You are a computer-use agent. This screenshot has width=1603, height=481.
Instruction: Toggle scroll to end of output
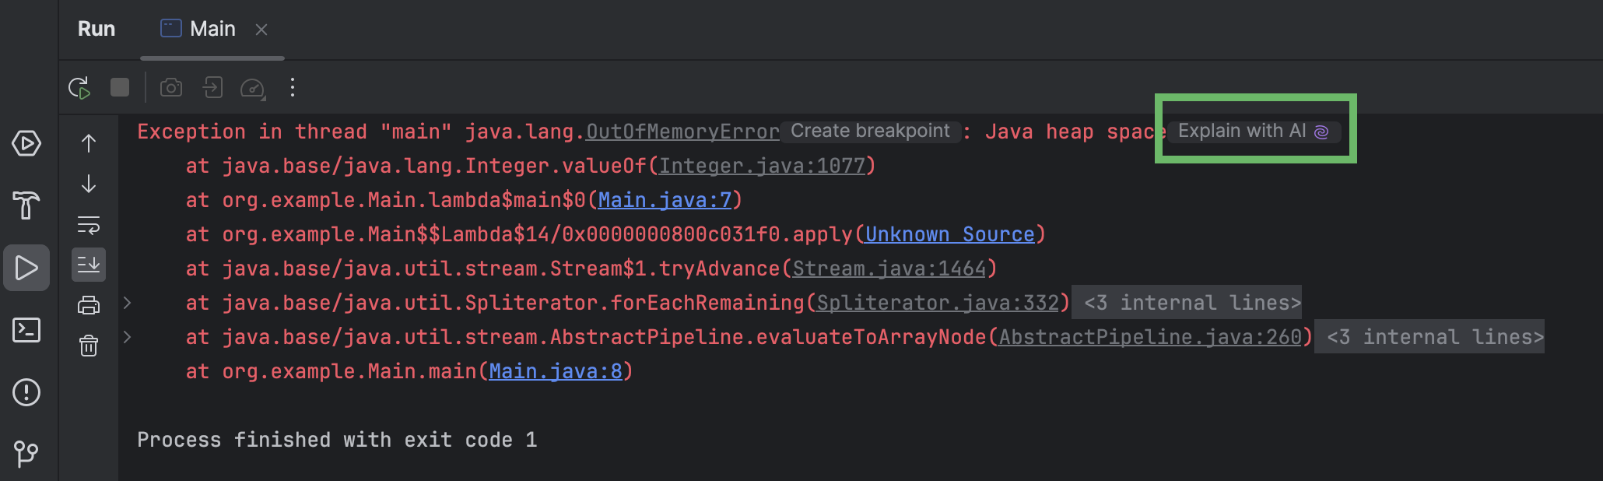[89, 265]
